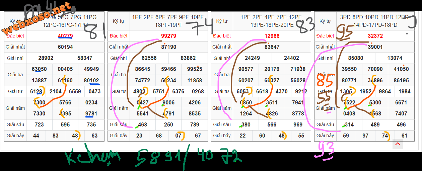
Task: Select second prize number 83862
Action: [188, 58]
